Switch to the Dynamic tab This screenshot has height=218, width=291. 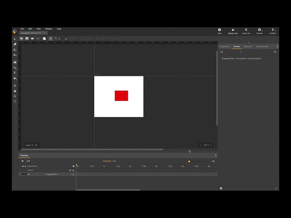[x=248, y=46]
